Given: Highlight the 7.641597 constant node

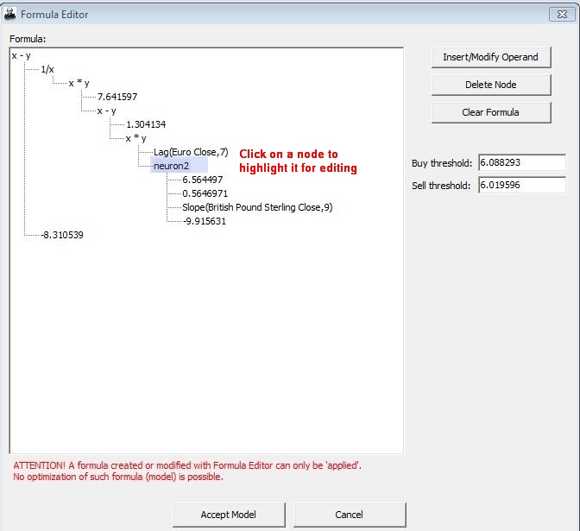Looking at the screenshot, I should click(x=117, y=97).
